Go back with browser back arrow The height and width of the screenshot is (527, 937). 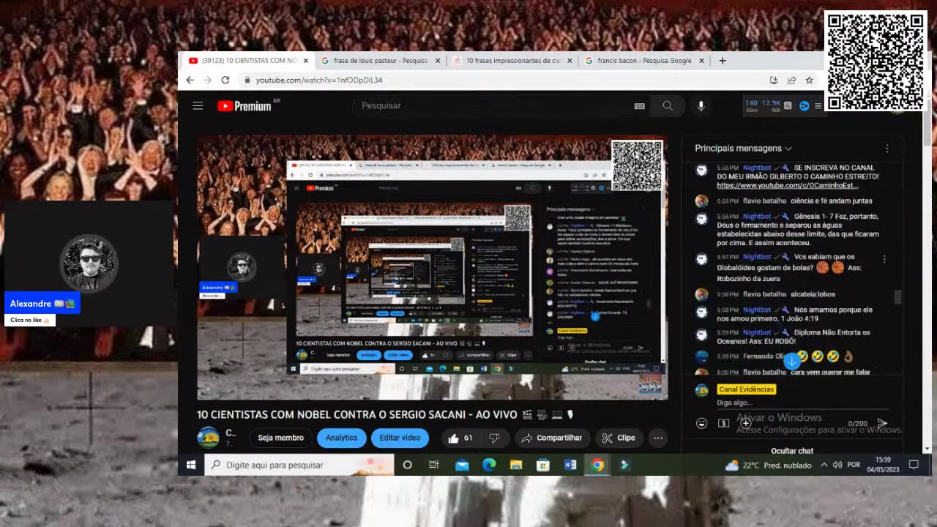tap(190, 80)
